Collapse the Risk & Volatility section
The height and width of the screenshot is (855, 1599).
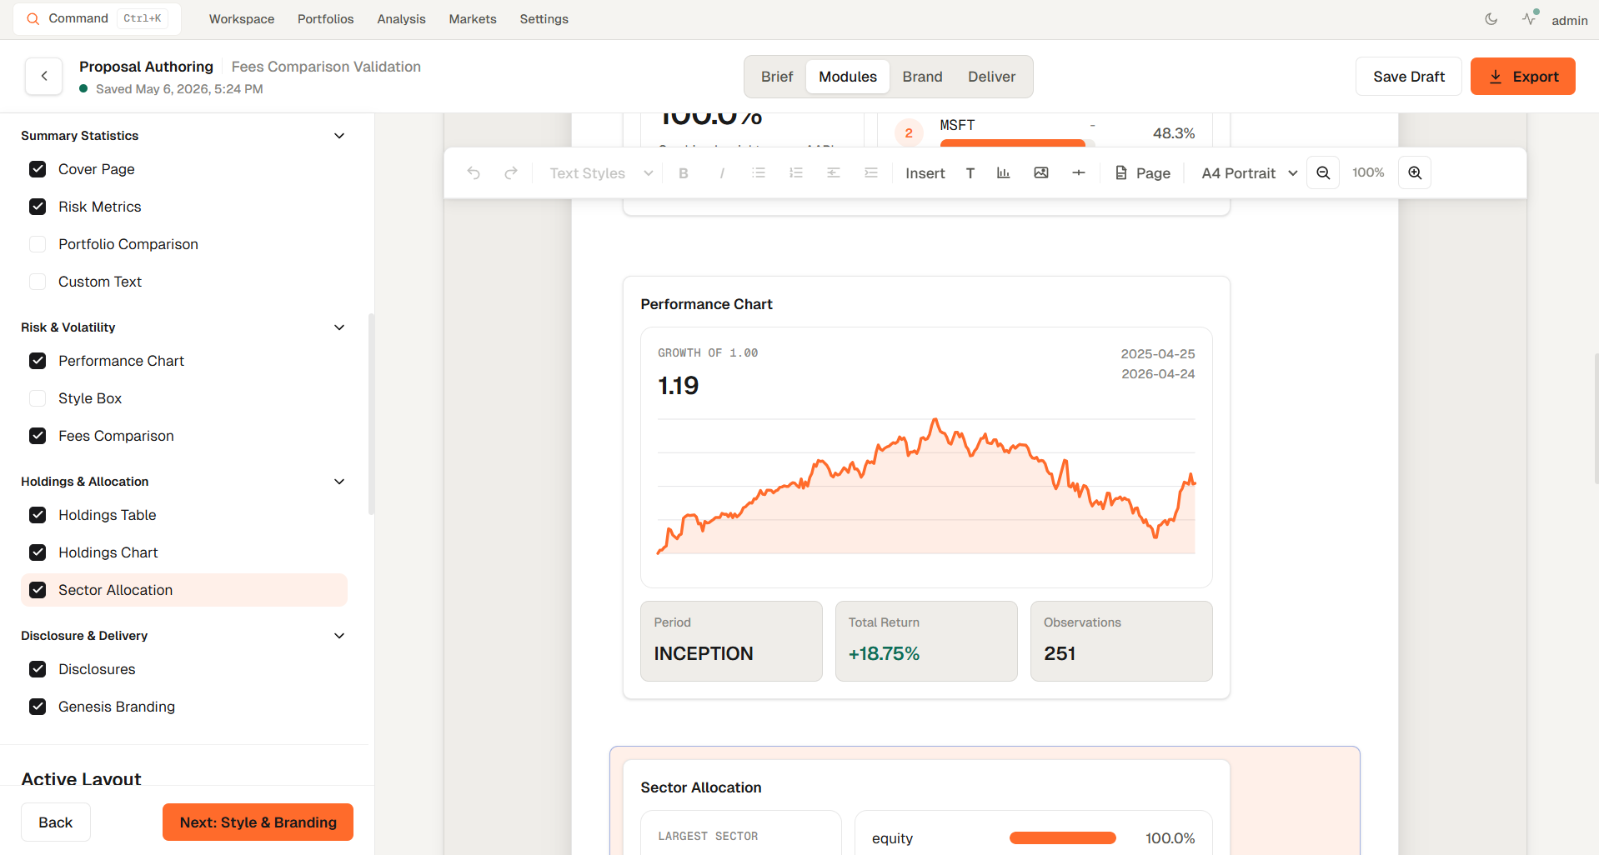[339, 327]
